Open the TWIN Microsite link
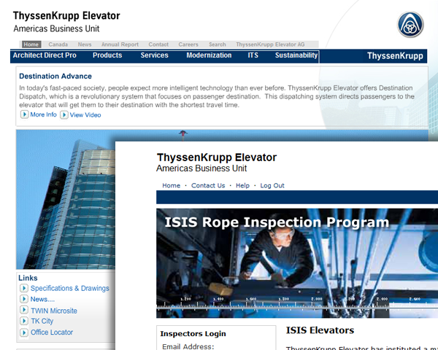Image resolution: width=438 pixels, height=350 pixels. point(54,311)
